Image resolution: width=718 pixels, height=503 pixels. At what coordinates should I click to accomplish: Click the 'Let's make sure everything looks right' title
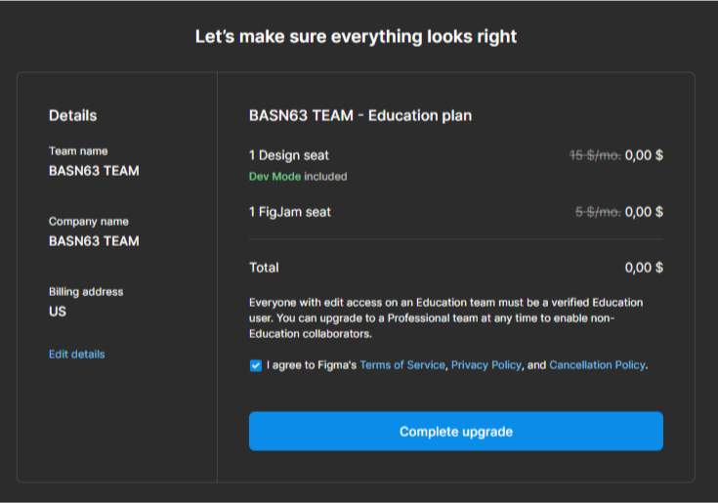tap(356, 36)
